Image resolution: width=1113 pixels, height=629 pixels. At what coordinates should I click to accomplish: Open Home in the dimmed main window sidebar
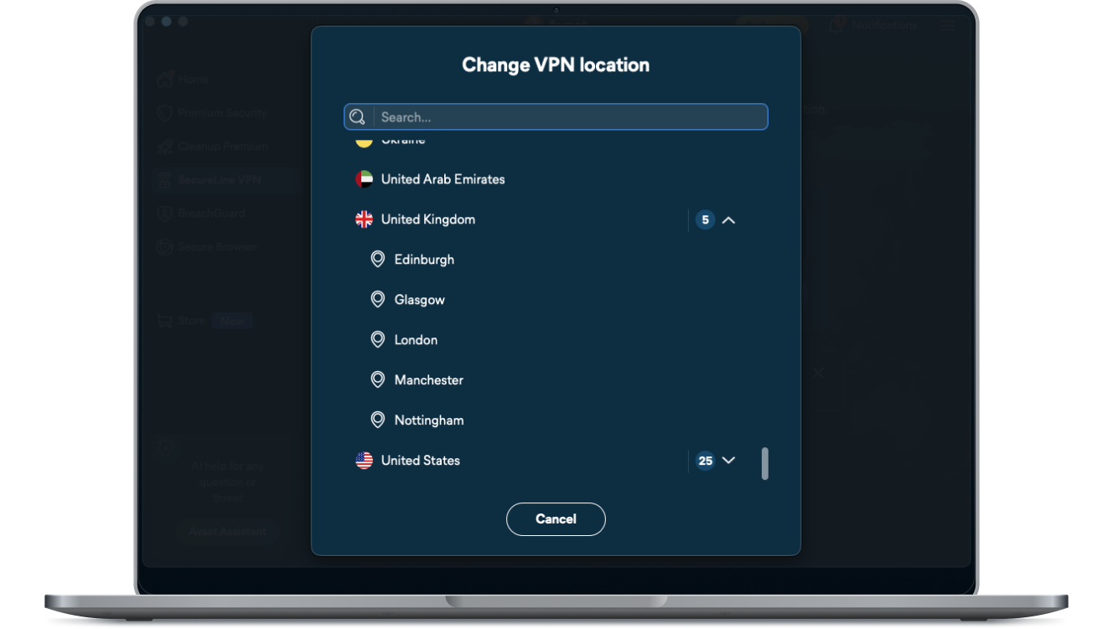(194, 80)
